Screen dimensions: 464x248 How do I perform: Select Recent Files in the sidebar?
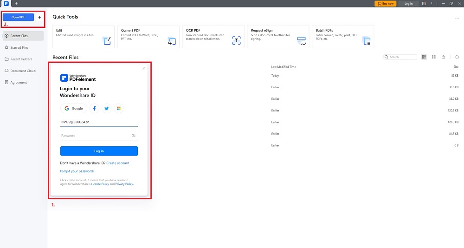click(23, 36)
